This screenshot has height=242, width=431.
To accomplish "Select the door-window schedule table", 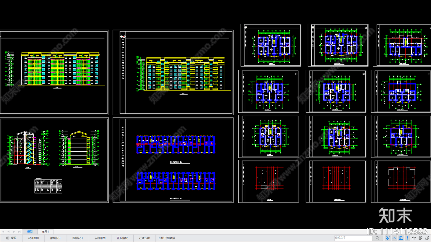I will tap(48, 186).
